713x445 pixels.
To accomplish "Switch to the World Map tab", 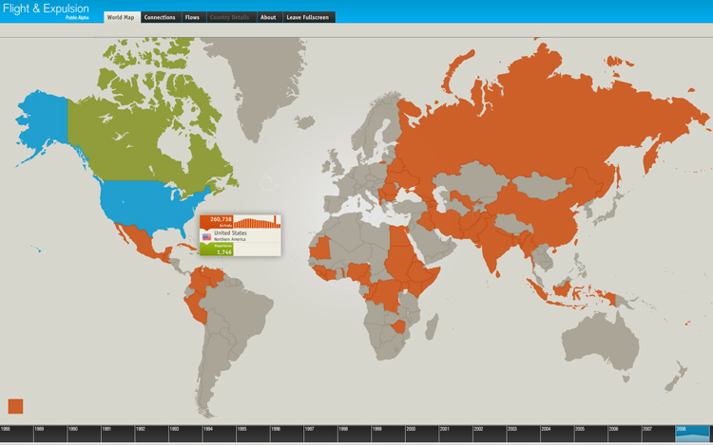I will pyautogui.click(x=121, y=17).
